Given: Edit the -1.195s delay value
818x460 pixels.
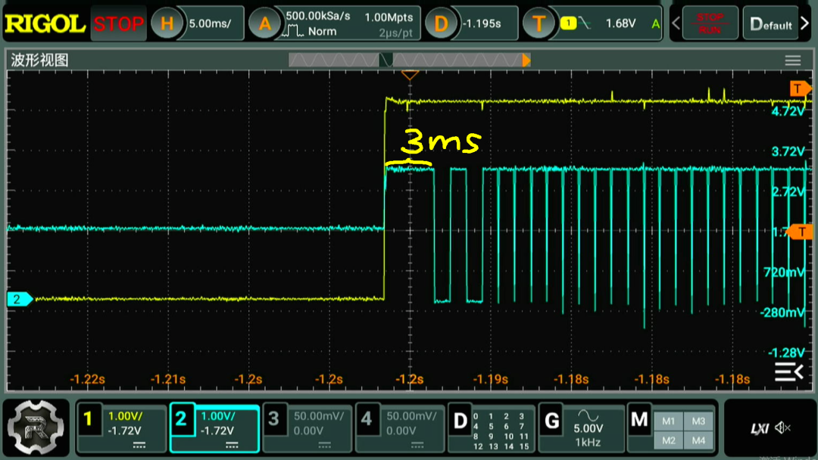Looking at the screenshot, I should point(482,23).
